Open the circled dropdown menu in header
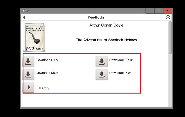185x117 pixels. pos(168,17)
